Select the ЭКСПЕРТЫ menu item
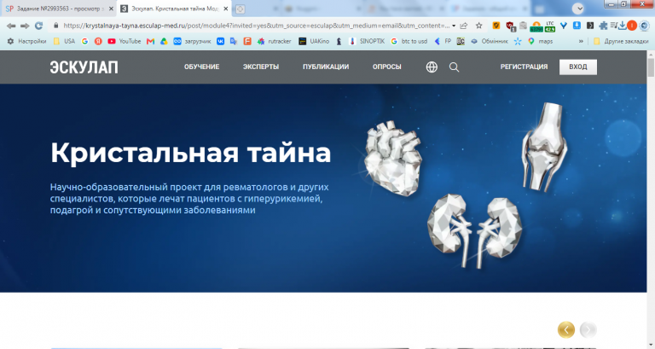This screenshot has width=655, height=349. click(261, 67)
